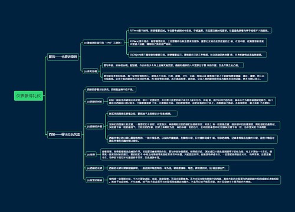Select the (5) 配套的鞋袜 sub-node
The height and width of the screenshot is (212, 295).
(x=95, y=180)
